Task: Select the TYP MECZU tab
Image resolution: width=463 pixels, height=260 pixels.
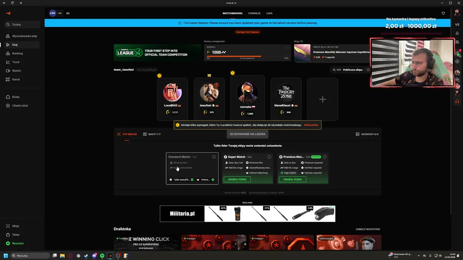Action: tap(127, 134)
